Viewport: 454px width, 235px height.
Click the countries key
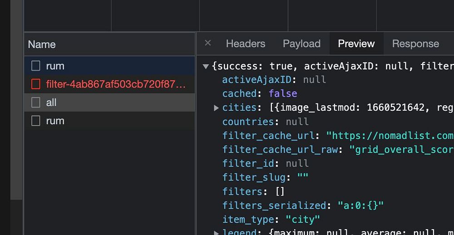[x=248, y=122]
